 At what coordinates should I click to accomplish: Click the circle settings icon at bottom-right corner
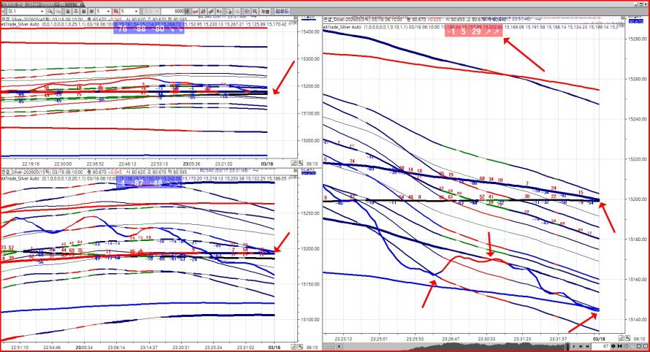[646, 346]
